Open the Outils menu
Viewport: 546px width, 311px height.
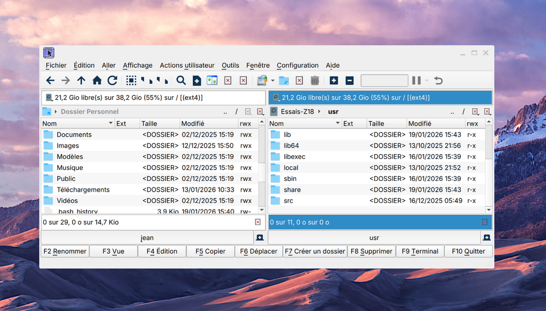[x=230, y=65]
